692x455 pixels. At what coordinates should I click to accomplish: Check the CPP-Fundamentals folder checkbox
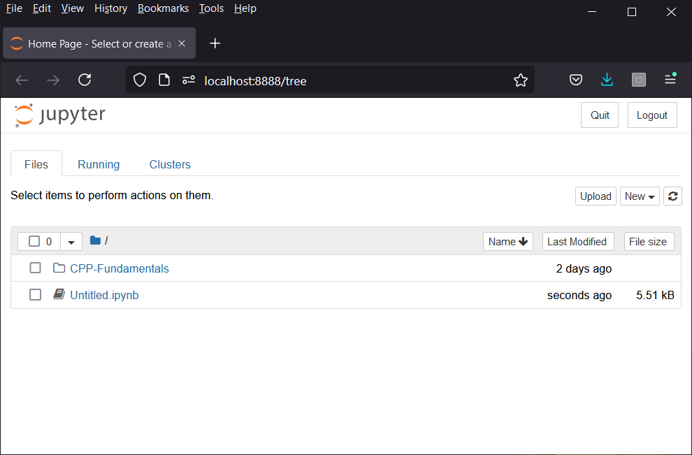35,268
